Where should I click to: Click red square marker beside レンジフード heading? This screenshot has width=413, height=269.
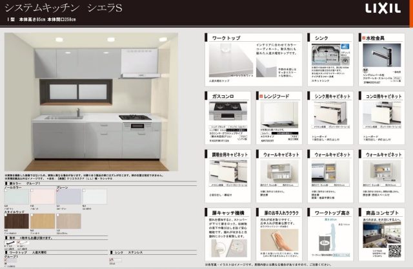[x=261, y=97]
